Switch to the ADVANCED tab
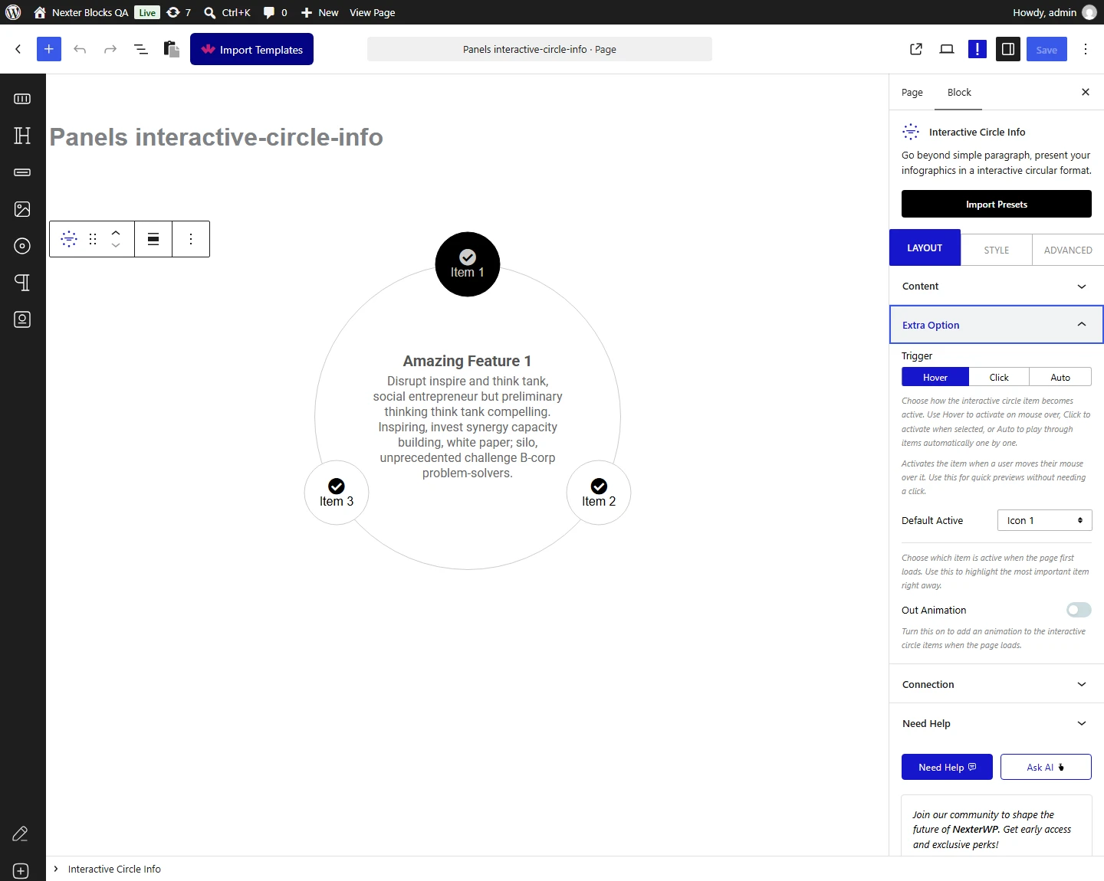1104x881 pixels. 1068,250
